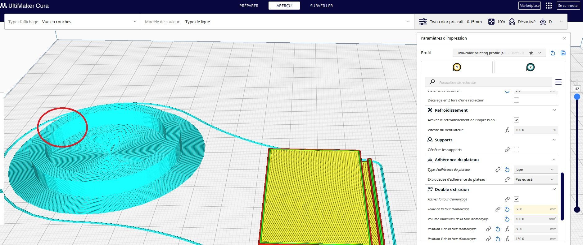Enable Générer les supports checkbox
Screen dimensions: 583x245
[x=516, y=149]
